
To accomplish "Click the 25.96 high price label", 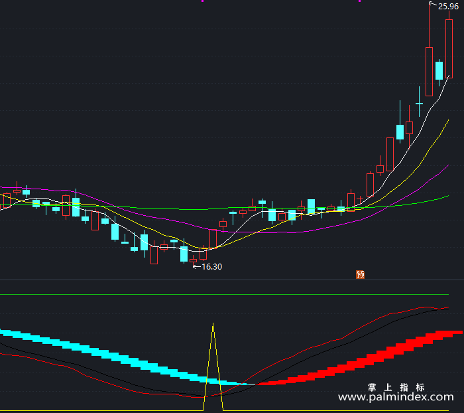I will pos(448,7).
